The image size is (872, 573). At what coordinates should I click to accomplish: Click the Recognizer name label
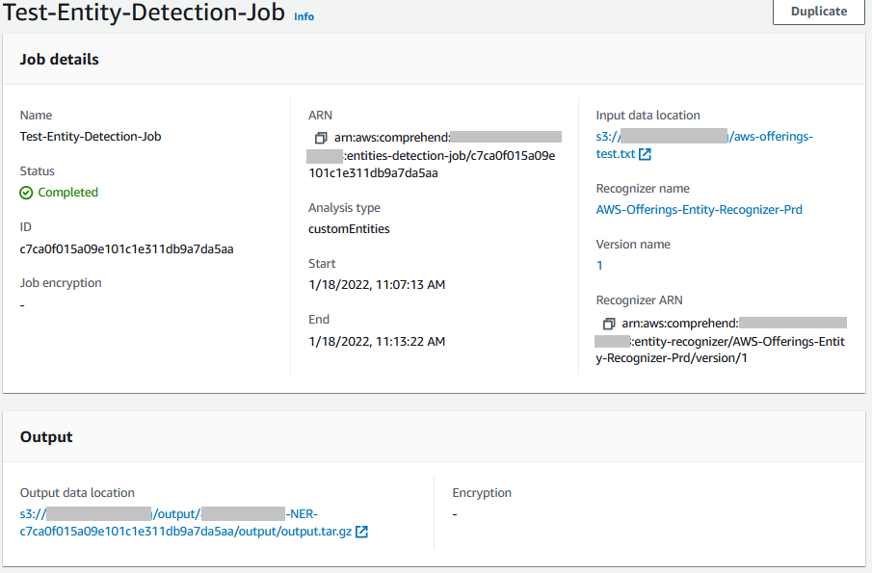643,189
